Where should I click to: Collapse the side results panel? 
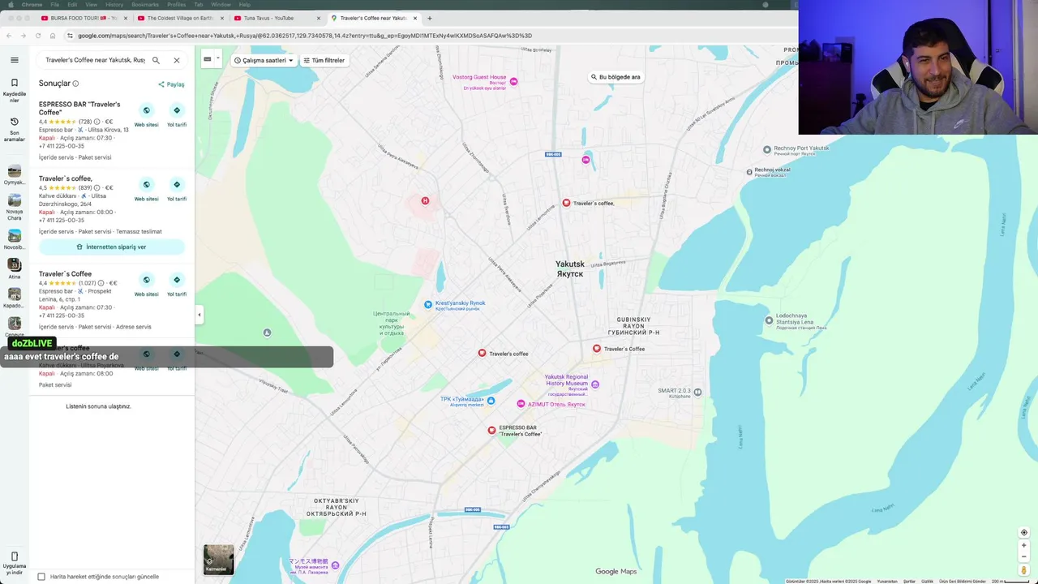(199, 315)
